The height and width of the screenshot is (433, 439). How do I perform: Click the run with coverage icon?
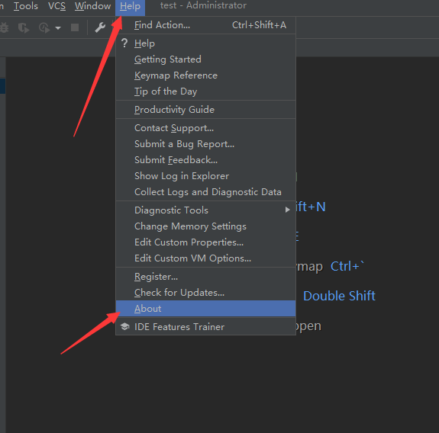point(24,27)
